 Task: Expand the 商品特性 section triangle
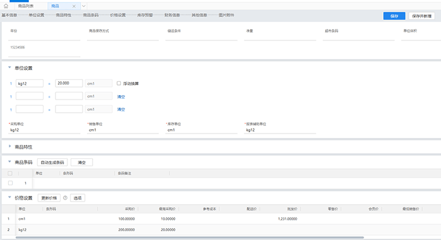click(x=9, y=146)
